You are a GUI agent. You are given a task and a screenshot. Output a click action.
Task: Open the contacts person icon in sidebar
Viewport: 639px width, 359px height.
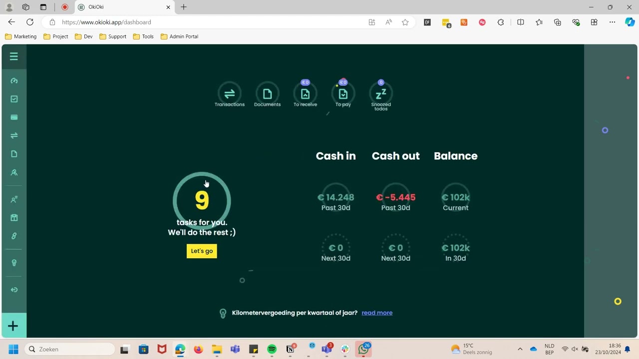pyautogui.click(x=14, y=173)
